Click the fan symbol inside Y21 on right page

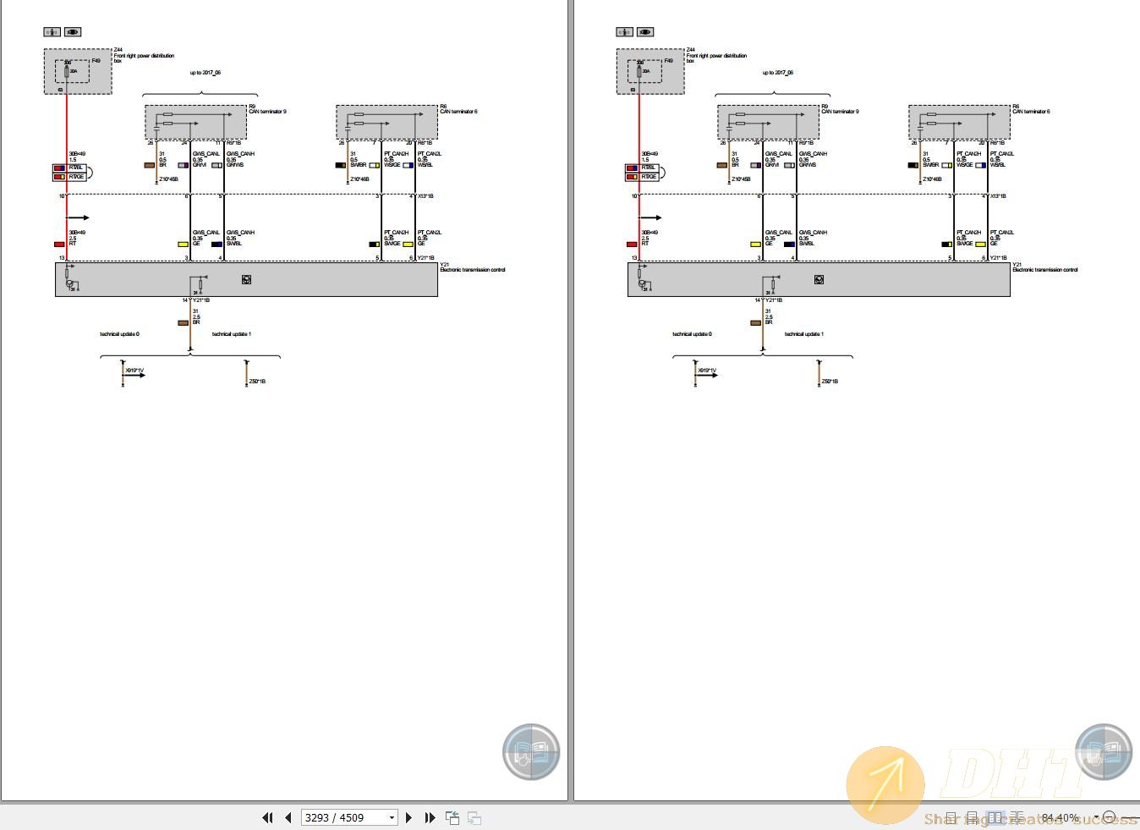[x=819, y=279]
